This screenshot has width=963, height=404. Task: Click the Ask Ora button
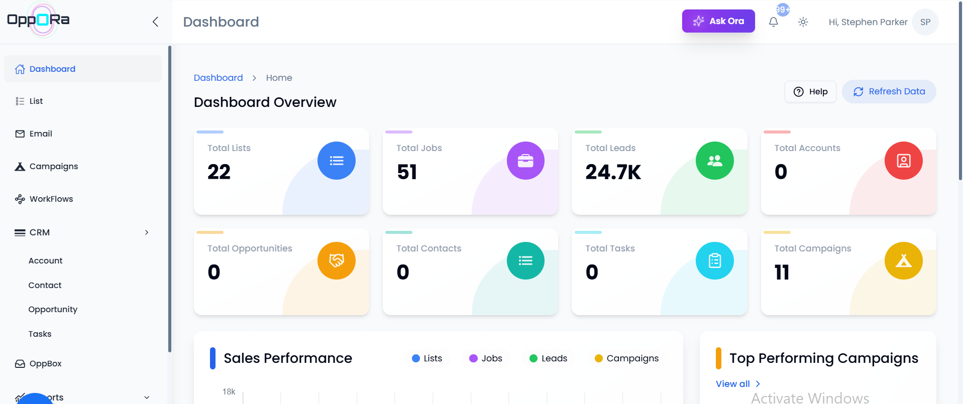(718, 21)
